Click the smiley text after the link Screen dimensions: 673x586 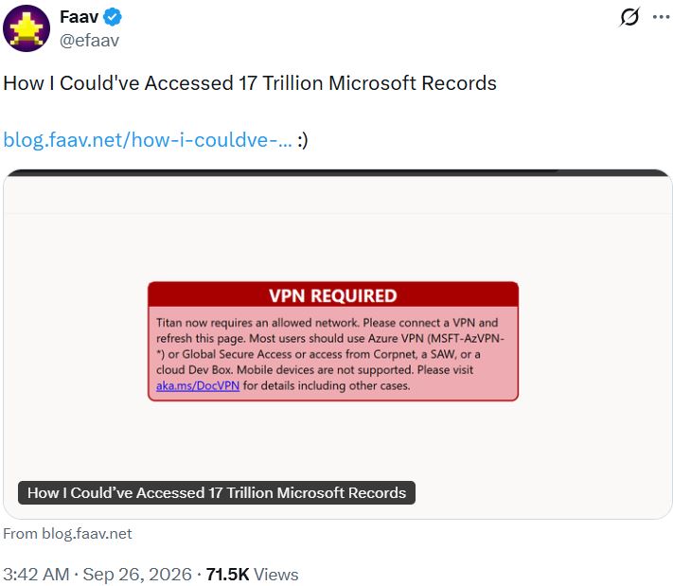pyautogui.click(x=303, y=140)
